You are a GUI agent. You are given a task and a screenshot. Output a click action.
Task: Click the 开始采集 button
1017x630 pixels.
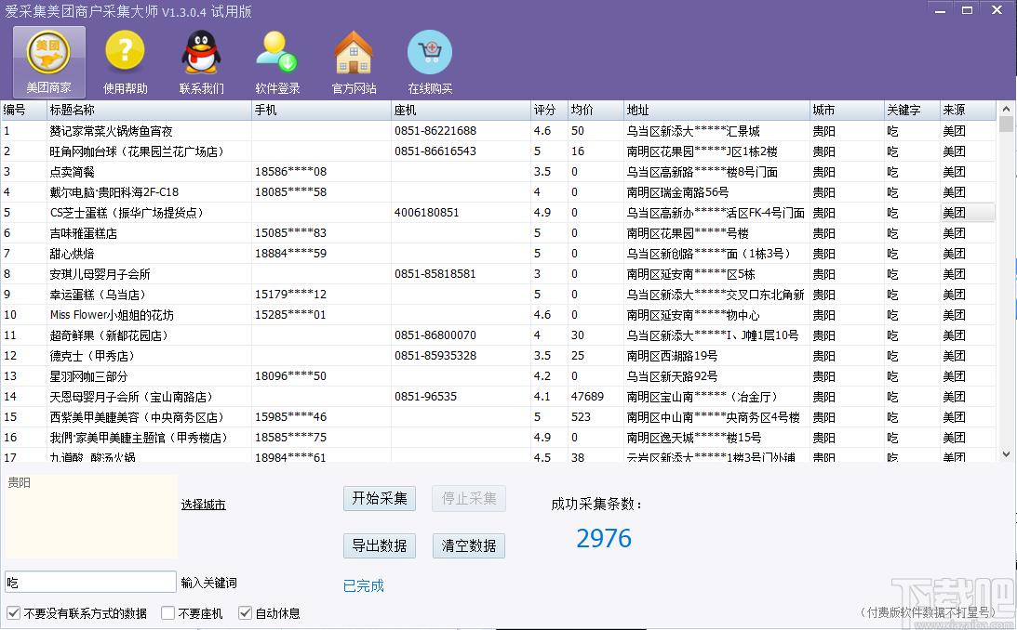[x=380, y=499]
